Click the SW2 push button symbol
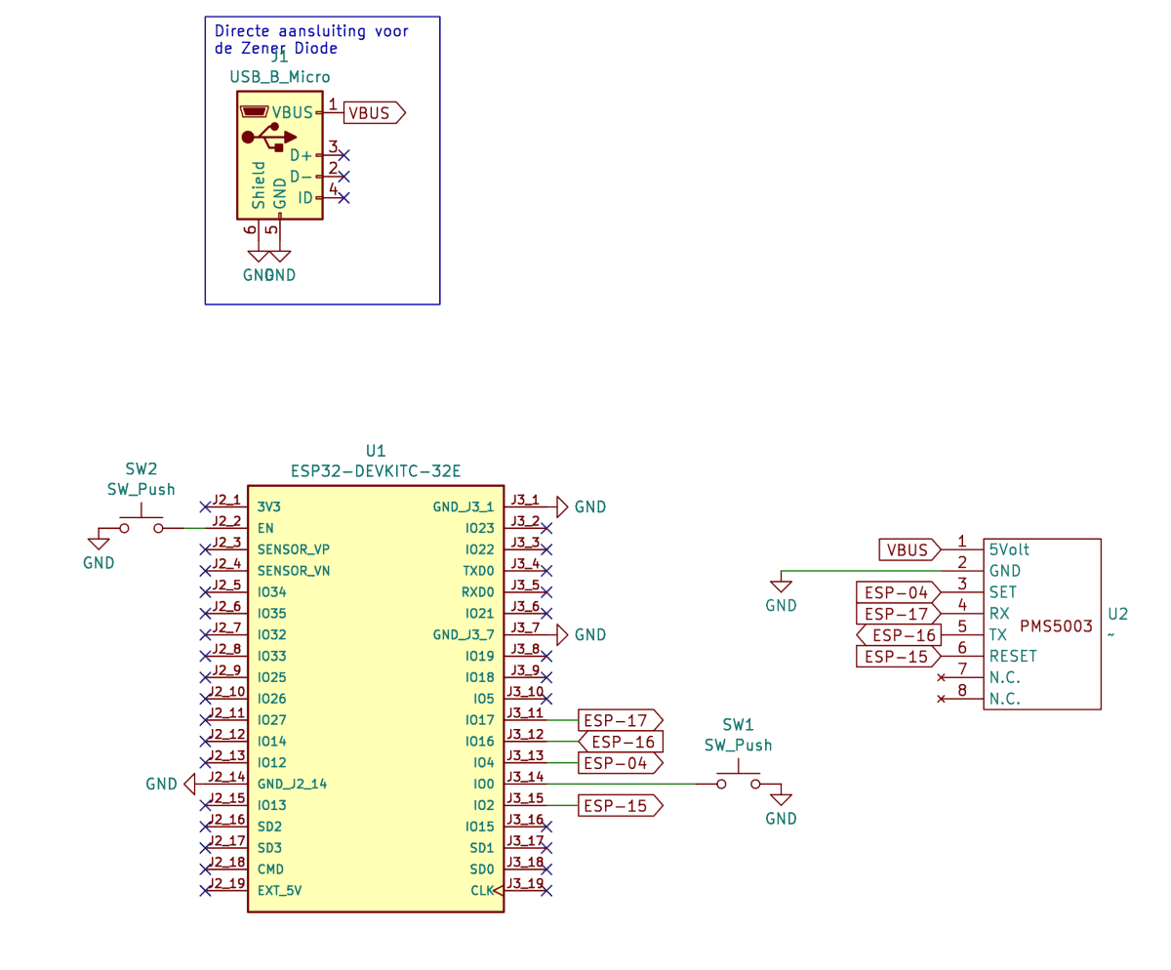The width and height of the screenshot is (1171, 970). [x=141, y=527]
